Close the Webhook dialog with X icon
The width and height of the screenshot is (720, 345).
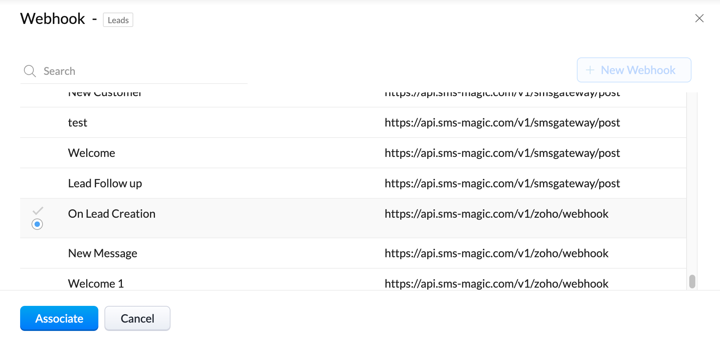[699, 18]
